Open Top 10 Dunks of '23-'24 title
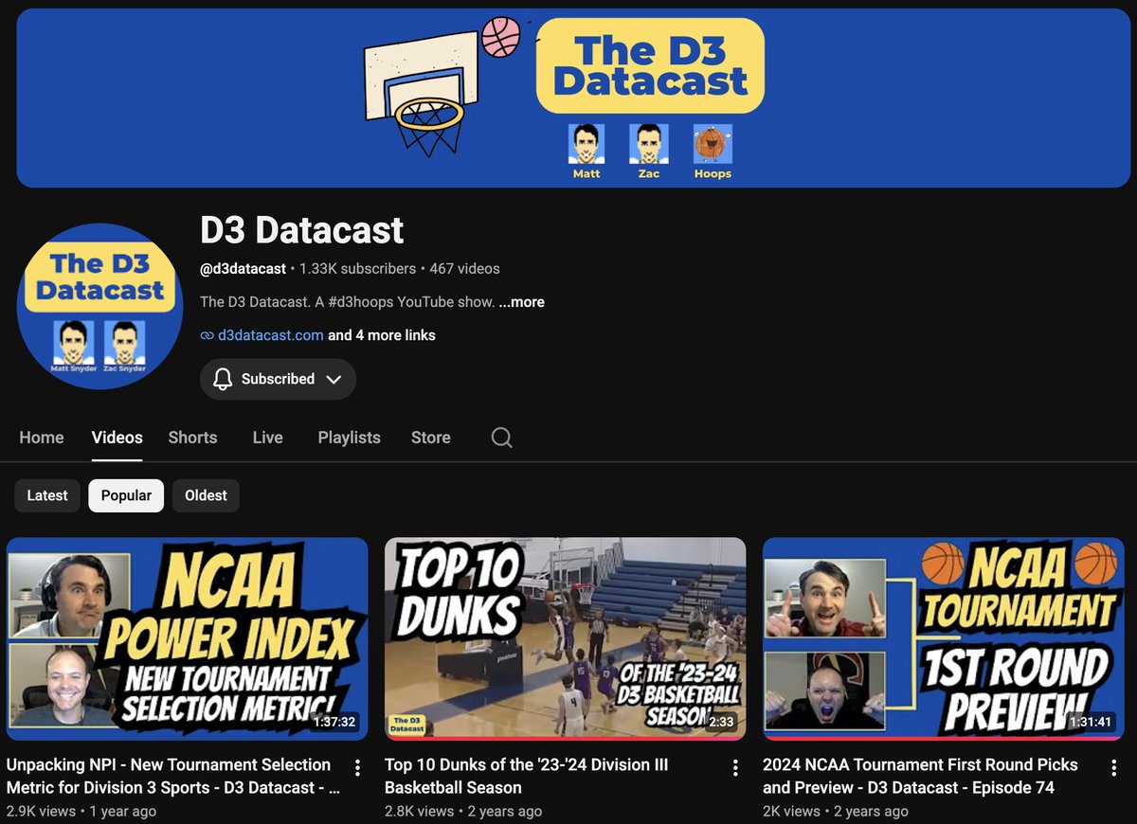This screenshot has height=824, width=1137. tap(526, 776)
